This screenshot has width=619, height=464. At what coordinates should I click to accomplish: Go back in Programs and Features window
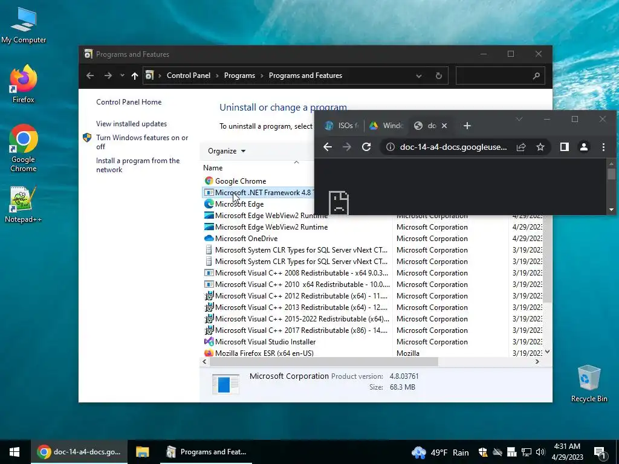[90, 76]
